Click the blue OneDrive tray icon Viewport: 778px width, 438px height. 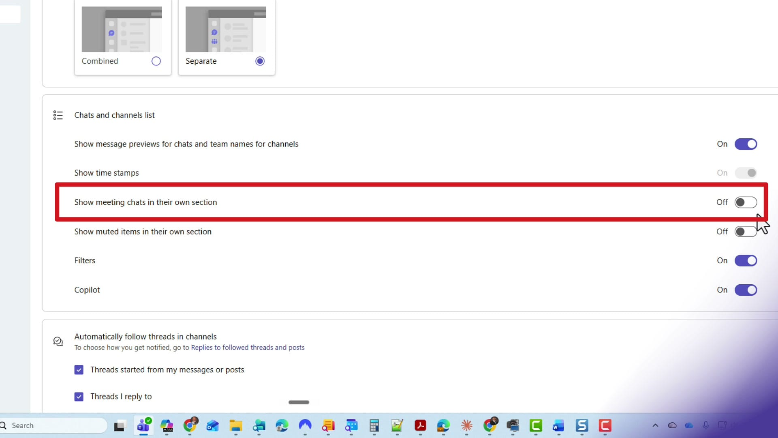coord(689,425)
